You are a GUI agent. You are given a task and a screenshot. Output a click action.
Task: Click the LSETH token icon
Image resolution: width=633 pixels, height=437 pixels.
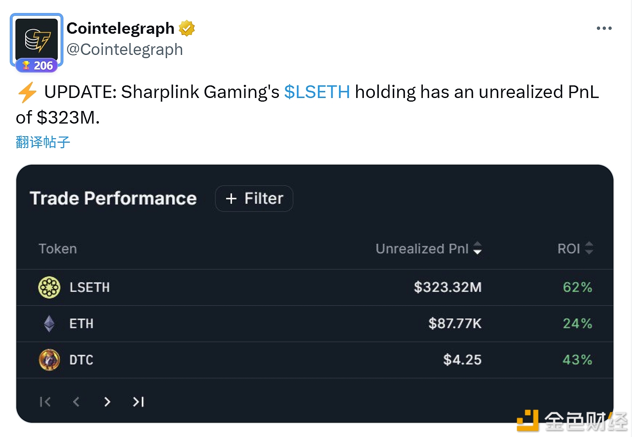(49, 287)
